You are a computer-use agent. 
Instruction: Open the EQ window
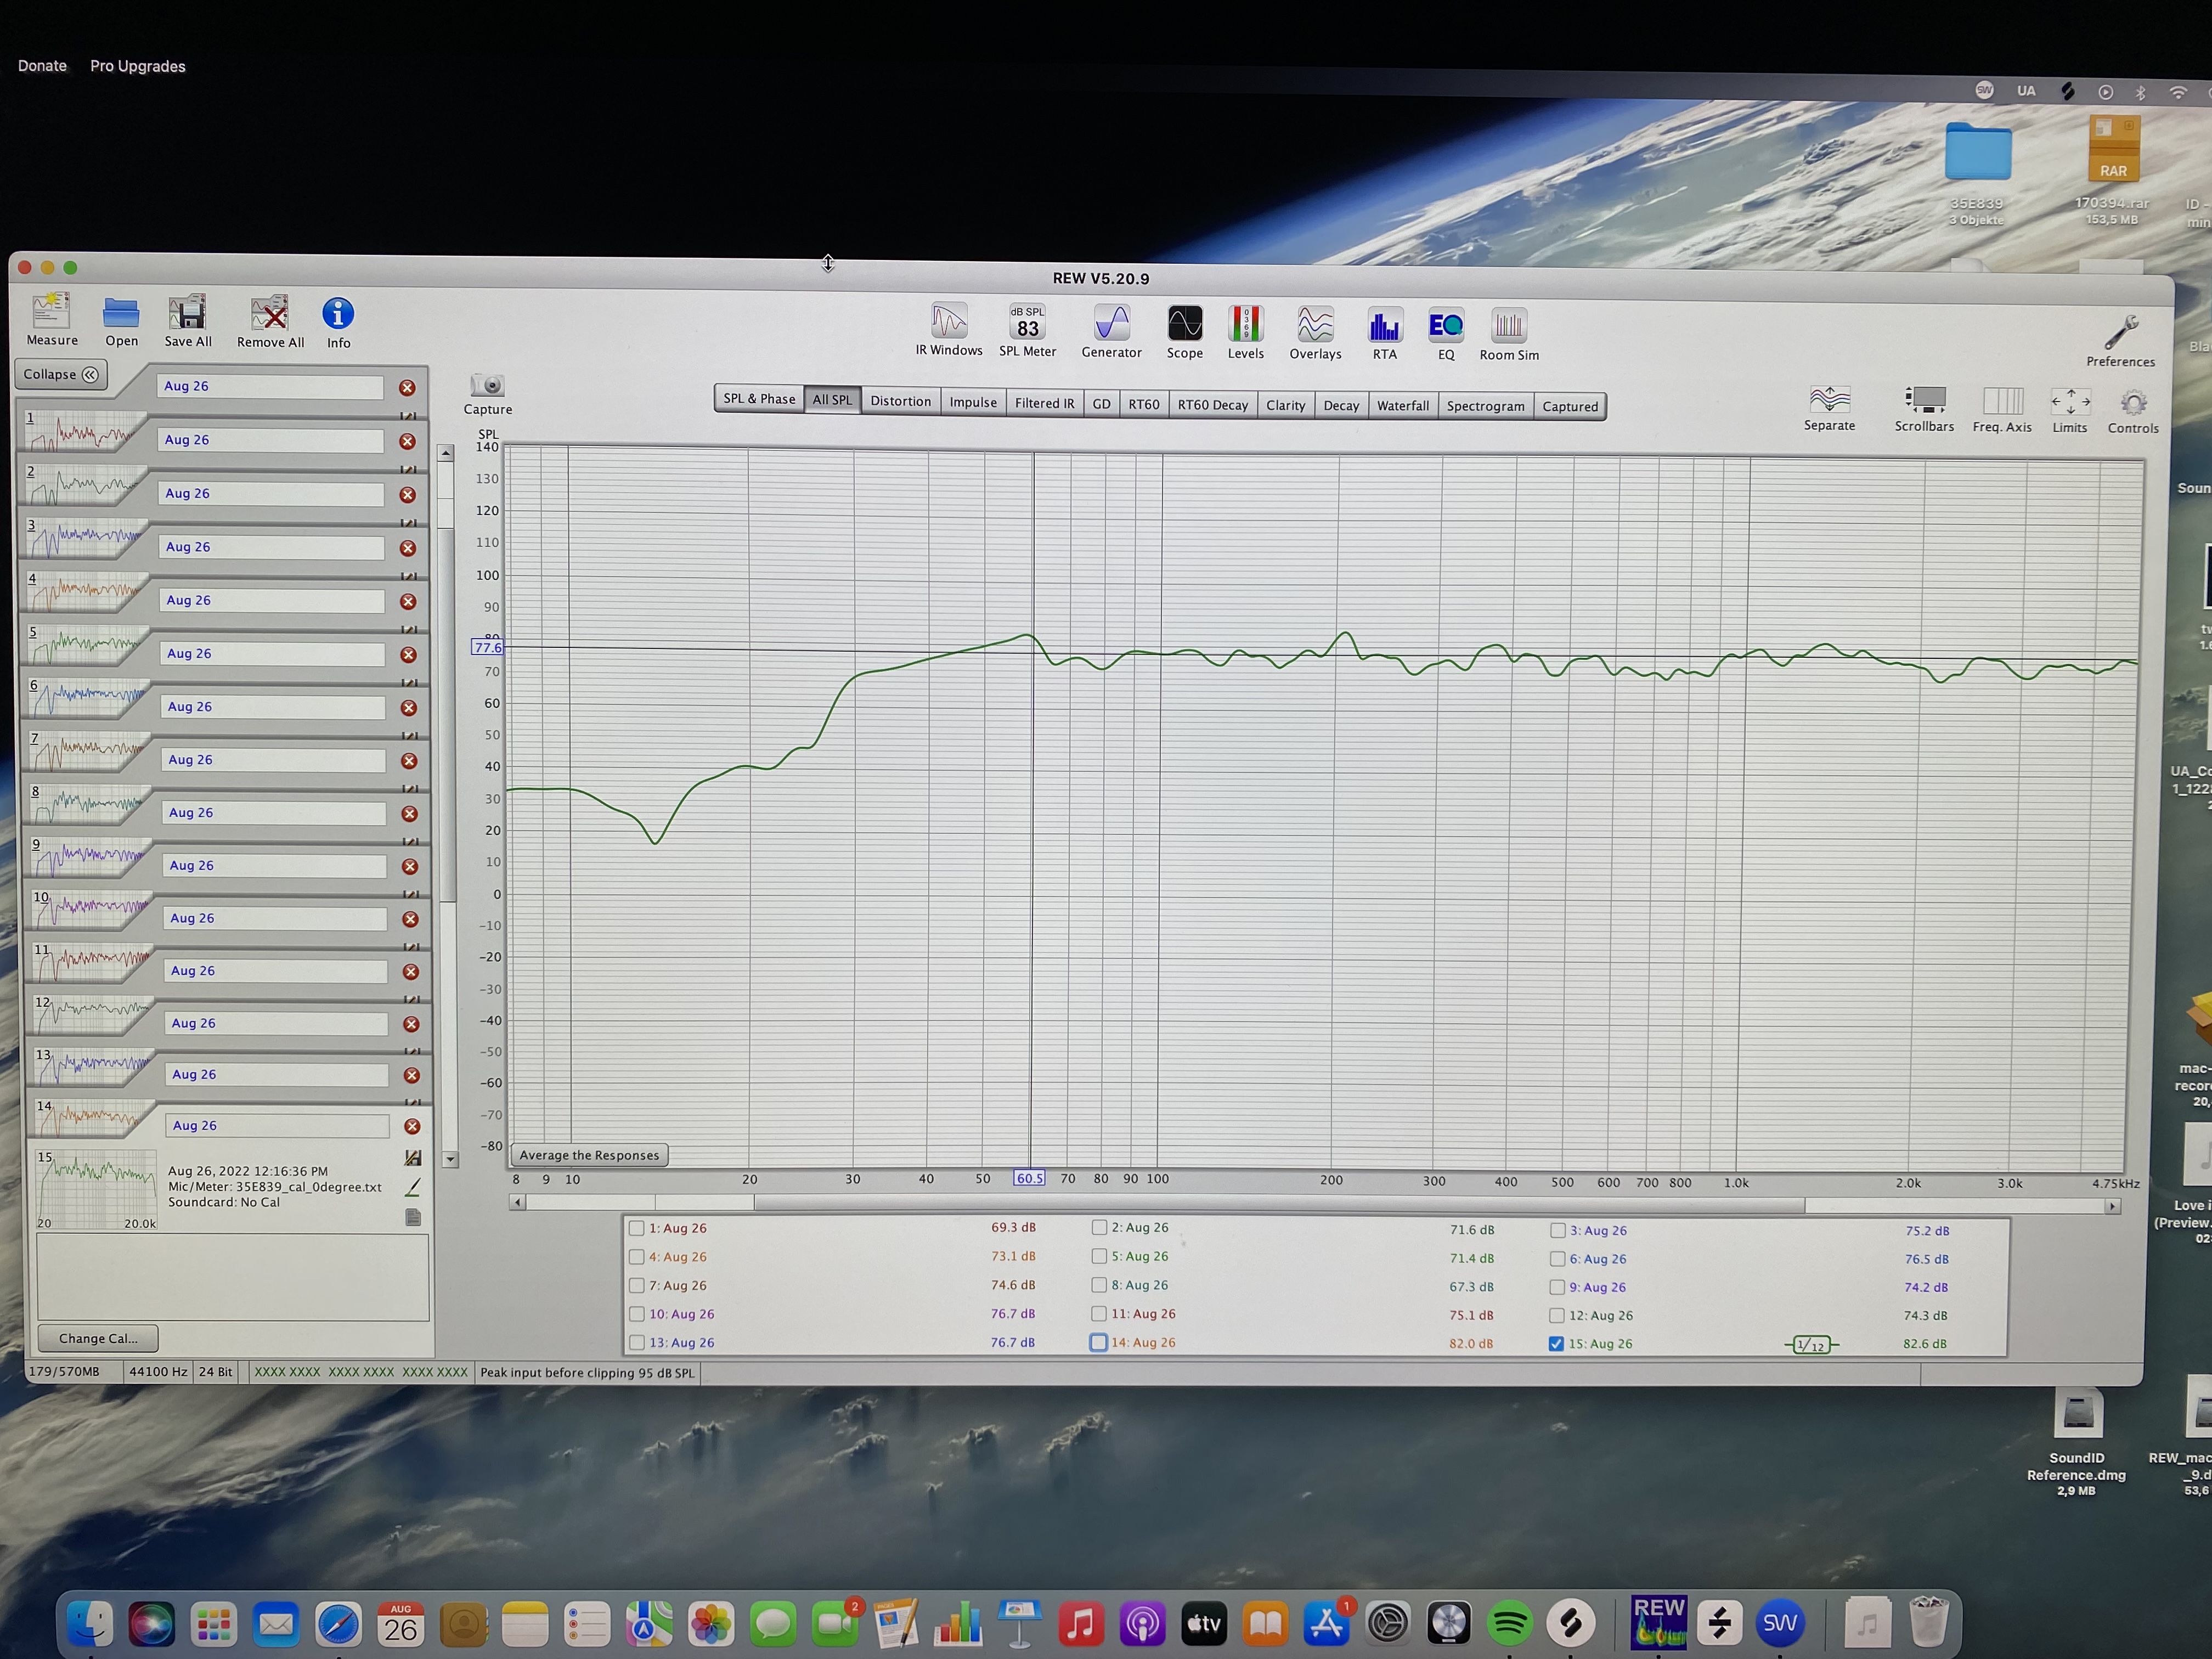pos(1446,326)
